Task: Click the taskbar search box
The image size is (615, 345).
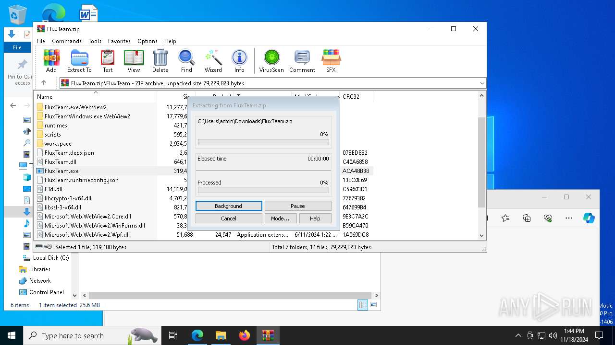Action: tap(92, 335)
